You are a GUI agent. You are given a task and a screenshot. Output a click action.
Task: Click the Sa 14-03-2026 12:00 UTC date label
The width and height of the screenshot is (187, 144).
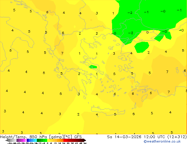point(147,137)
